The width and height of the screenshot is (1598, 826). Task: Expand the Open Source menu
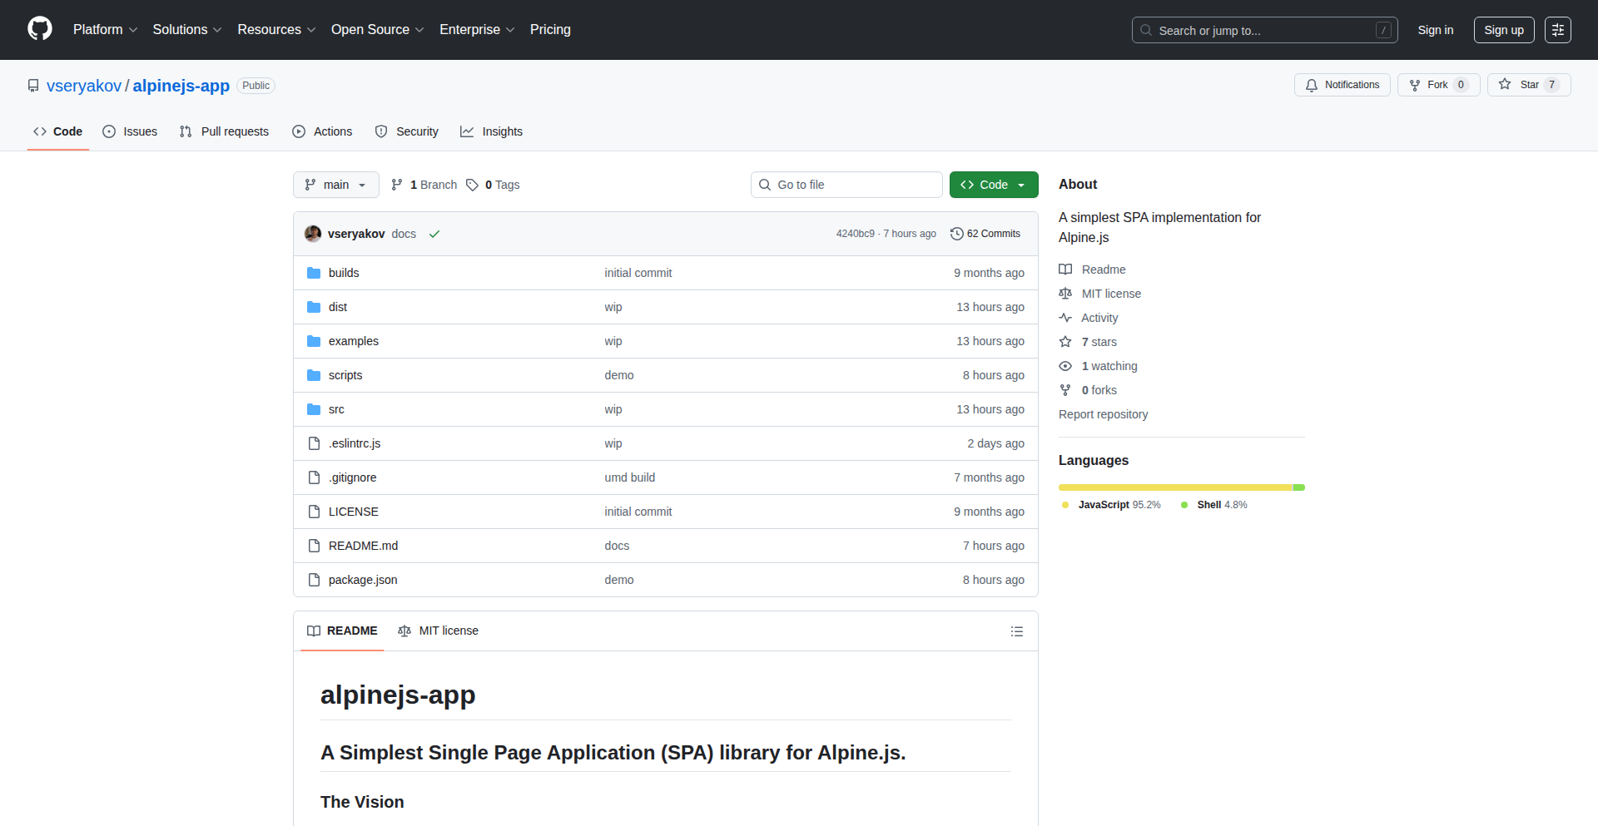tap(378, 29)
